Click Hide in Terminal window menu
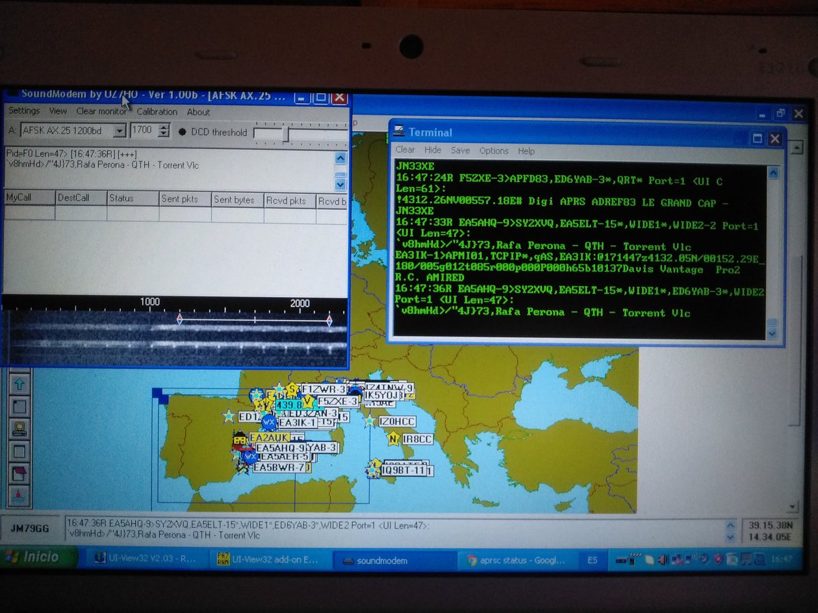The height and width of the screenshot is (613, 818). [x=433, y=150]
